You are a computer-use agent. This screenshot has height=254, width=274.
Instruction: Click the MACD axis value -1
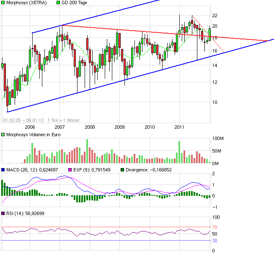(215, 207)
